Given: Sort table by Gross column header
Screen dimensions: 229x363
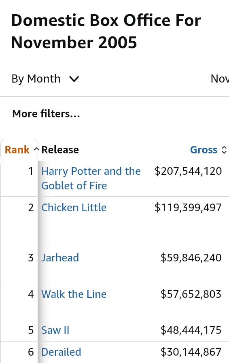Looking at the screenshot, I should coord(204,150).
